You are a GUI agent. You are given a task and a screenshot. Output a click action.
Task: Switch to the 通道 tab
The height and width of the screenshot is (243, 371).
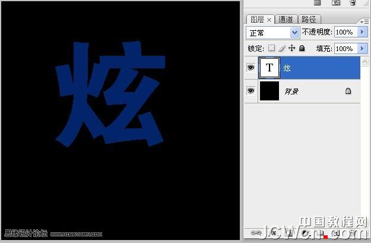tap(286, 20)
